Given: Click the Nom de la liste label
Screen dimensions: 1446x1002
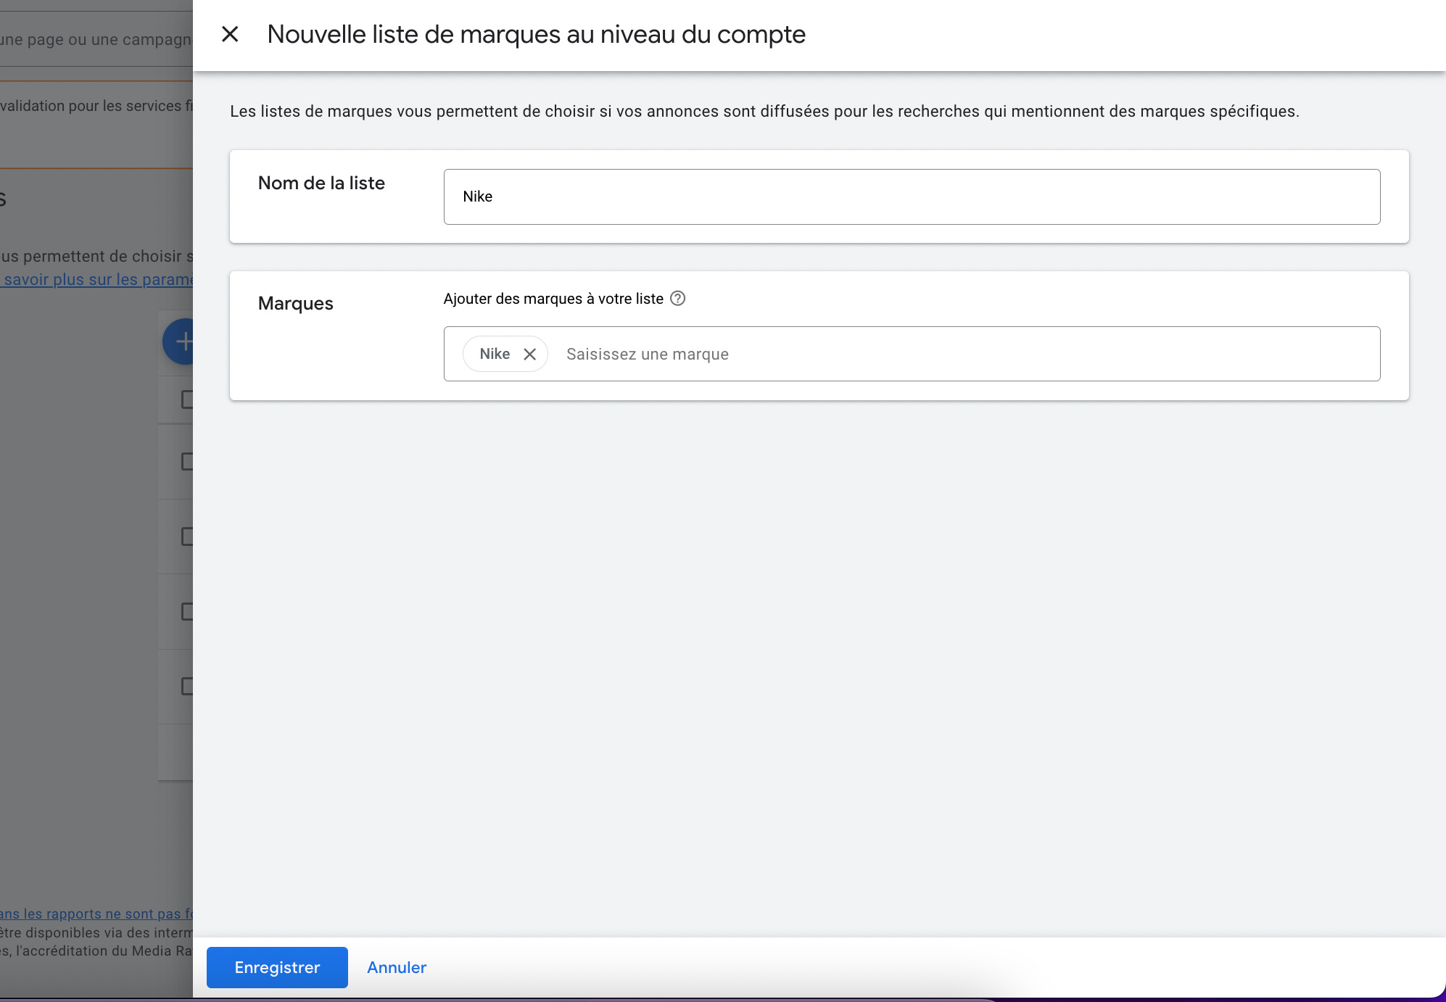Looking at the screenshot, I should (321, 183).
